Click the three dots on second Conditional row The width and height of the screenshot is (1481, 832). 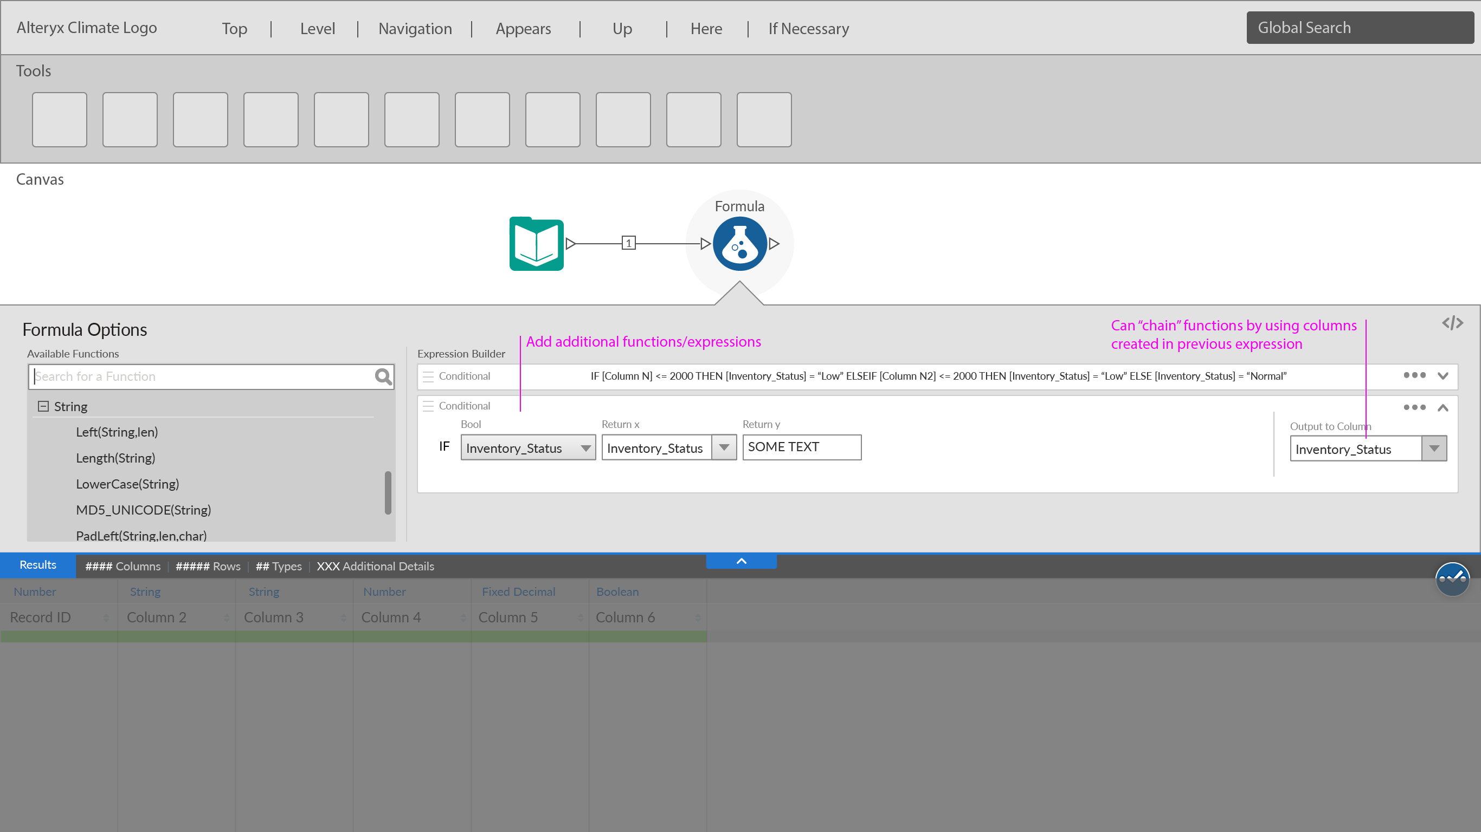1414,407
